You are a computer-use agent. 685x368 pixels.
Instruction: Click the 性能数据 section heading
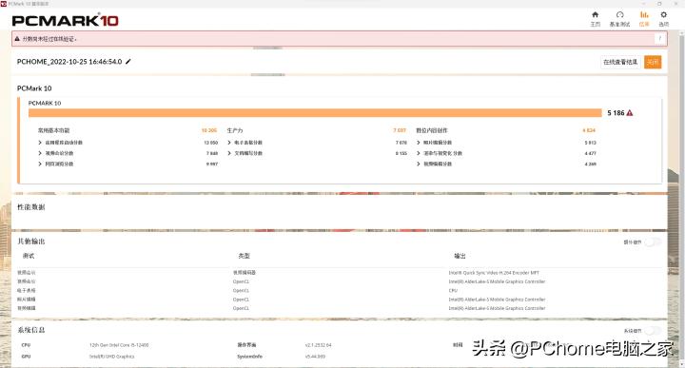31,207
